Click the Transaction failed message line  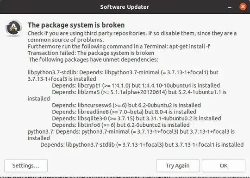point(91,53)
